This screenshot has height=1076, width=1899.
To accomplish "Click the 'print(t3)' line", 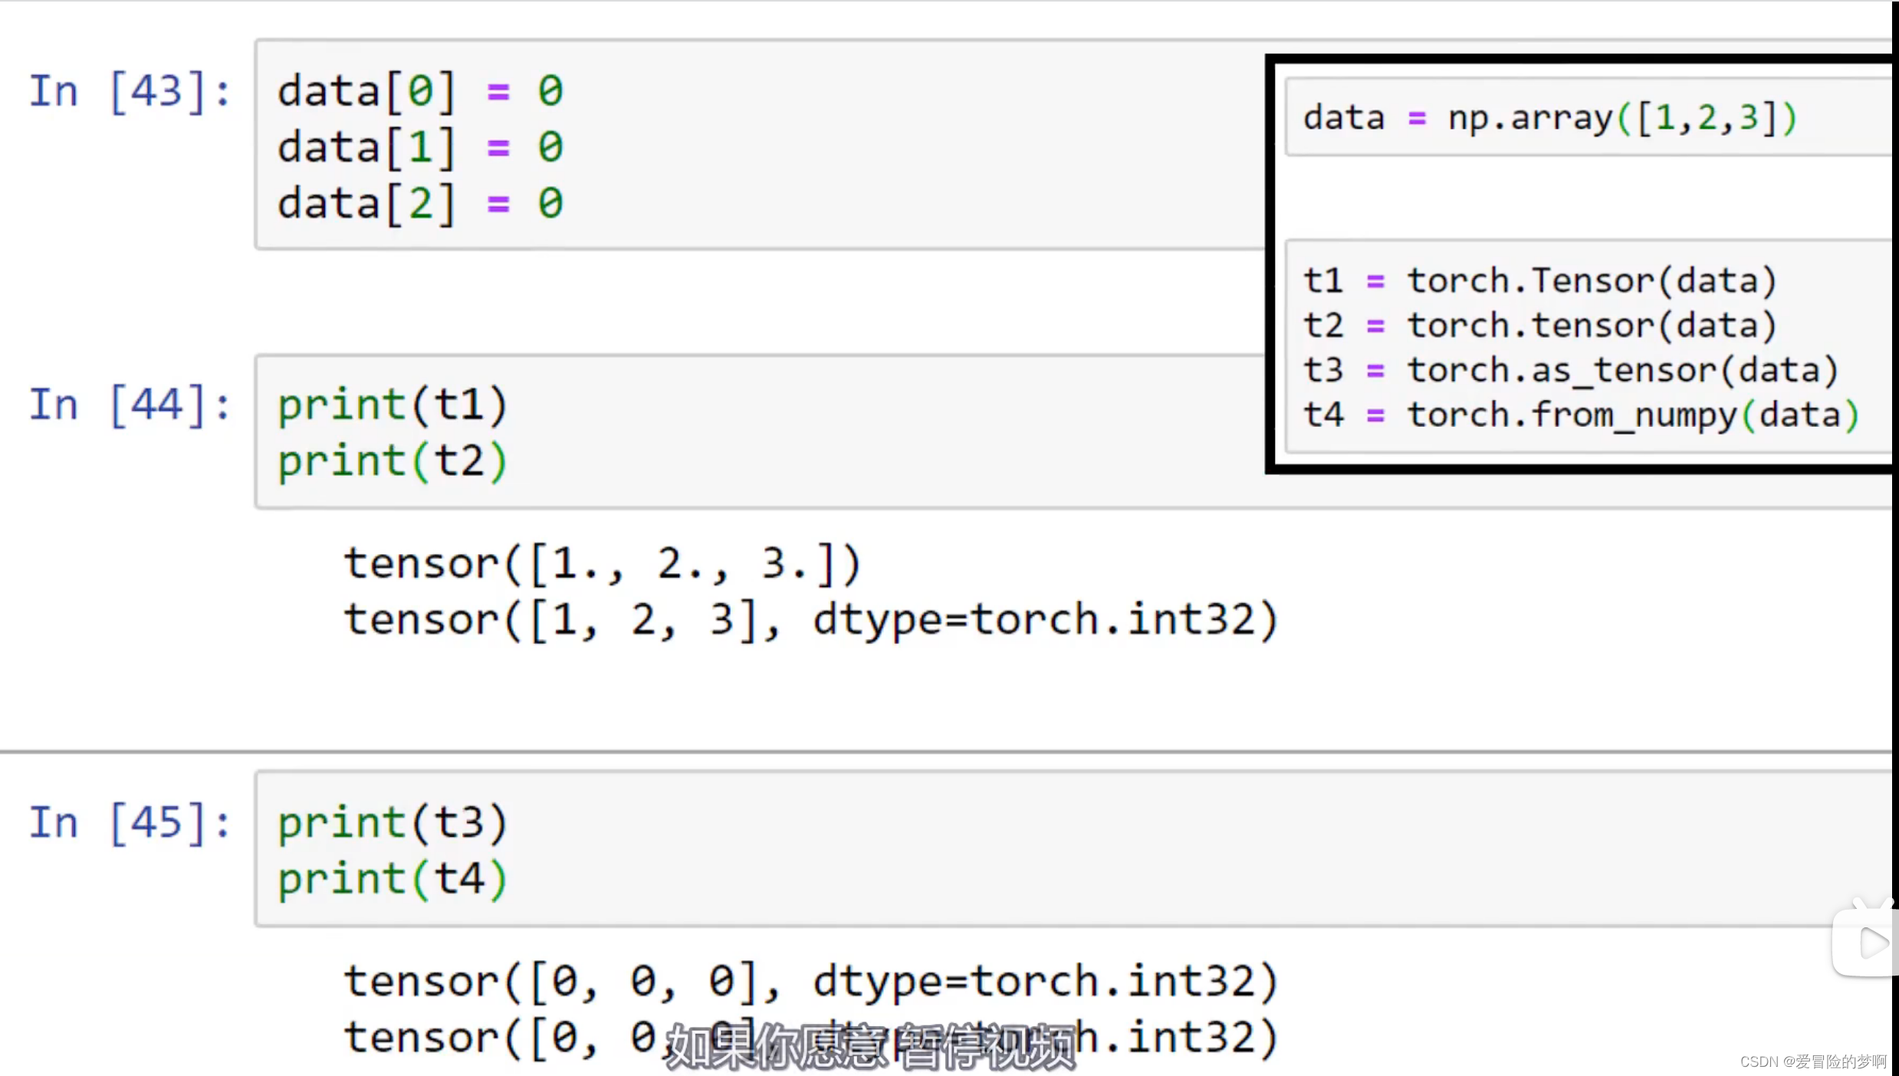I will coord(392,823).
